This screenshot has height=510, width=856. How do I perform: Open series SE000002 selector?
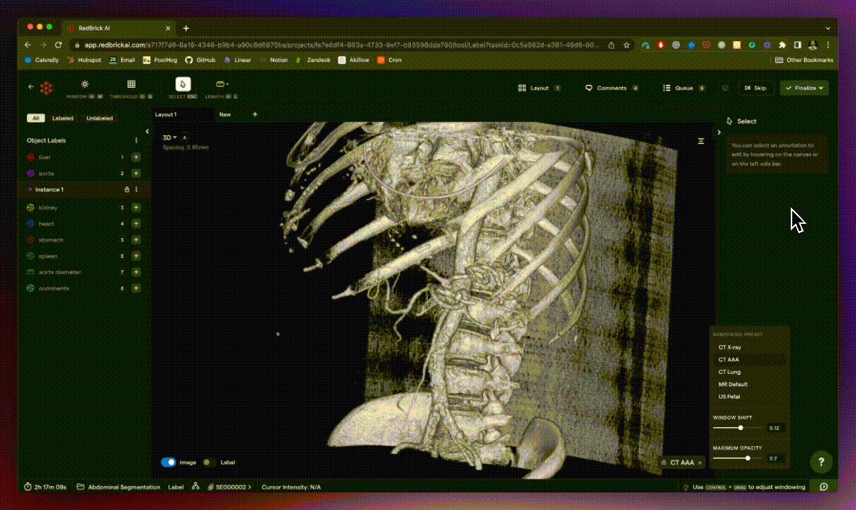point(229,487)
